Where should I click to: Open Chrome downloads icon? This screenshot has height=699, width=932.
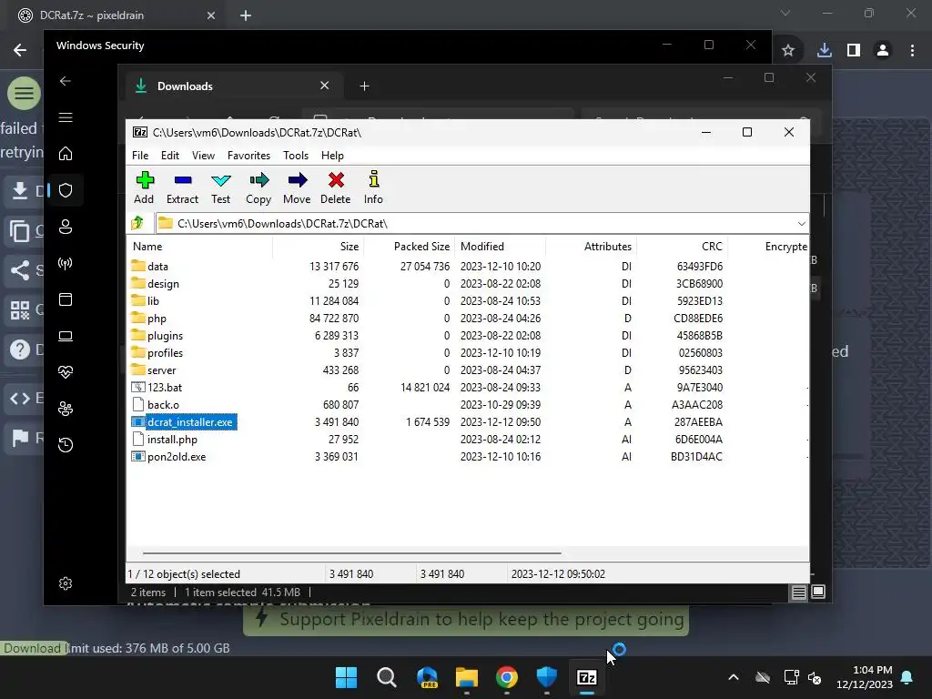tap(825, 51)
